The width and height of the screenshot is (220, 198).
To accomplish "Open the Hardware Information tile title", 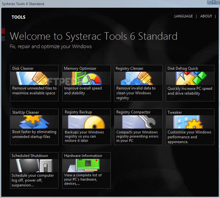I will click(x=83, y=156).
